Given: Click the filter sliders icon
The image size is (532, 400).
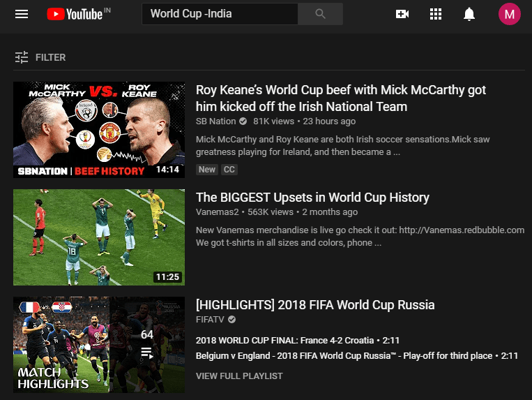Looking at the screenshot, I should coord(22,57).
